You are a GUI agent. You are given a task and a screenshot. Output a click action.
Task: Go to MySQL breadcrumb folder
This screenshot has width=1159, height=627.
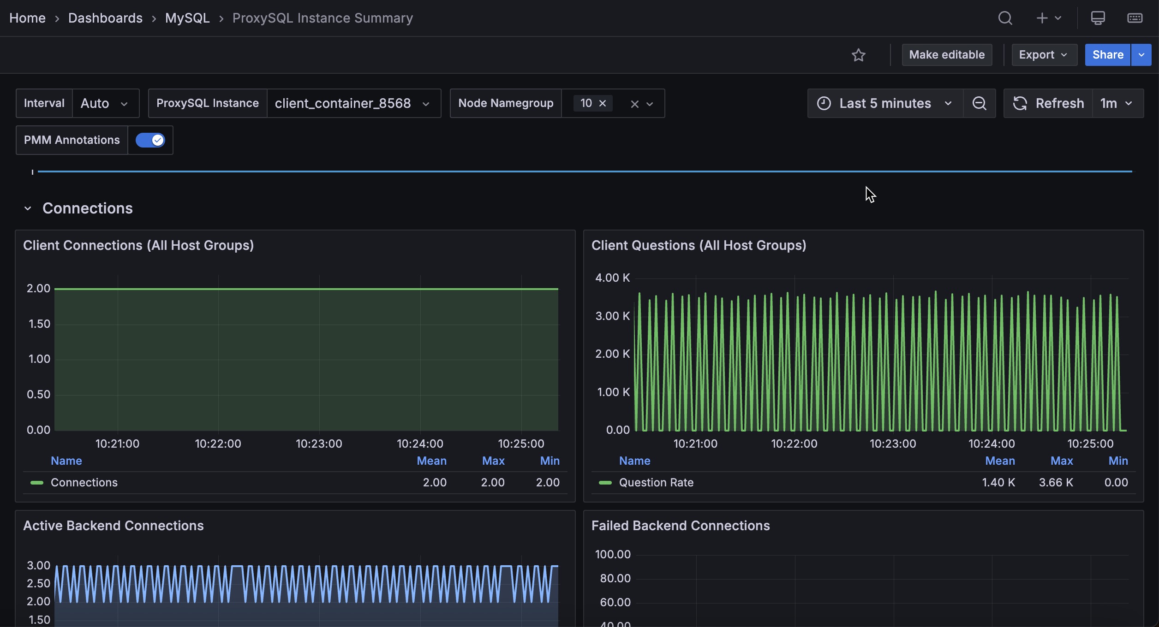[x=187, y=18]
